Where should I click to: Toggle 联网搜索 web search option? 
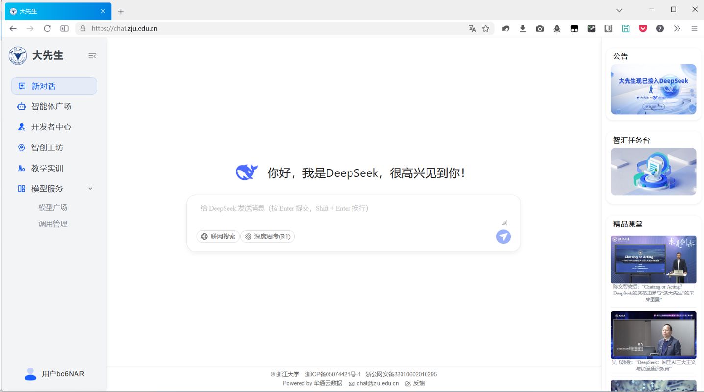(218, 236)
